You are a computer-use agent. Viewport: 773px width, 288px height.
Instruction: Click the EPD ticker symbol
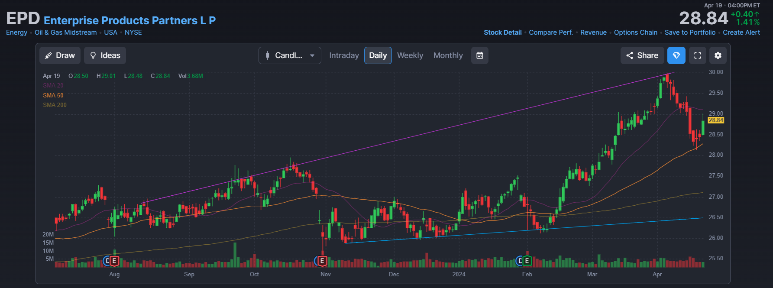click(x=23, y=19)
